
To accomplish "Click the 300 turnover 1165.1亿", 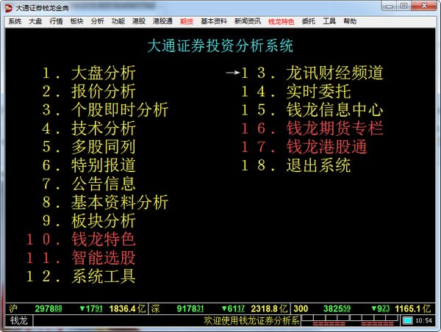I will (412, 309).
